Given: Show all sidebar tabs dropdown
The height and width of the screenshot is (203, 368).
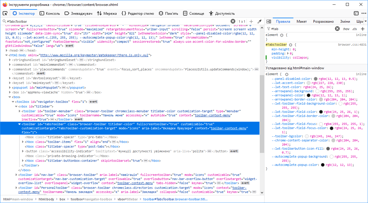Looking at the screenshot, I should point(366,22).
